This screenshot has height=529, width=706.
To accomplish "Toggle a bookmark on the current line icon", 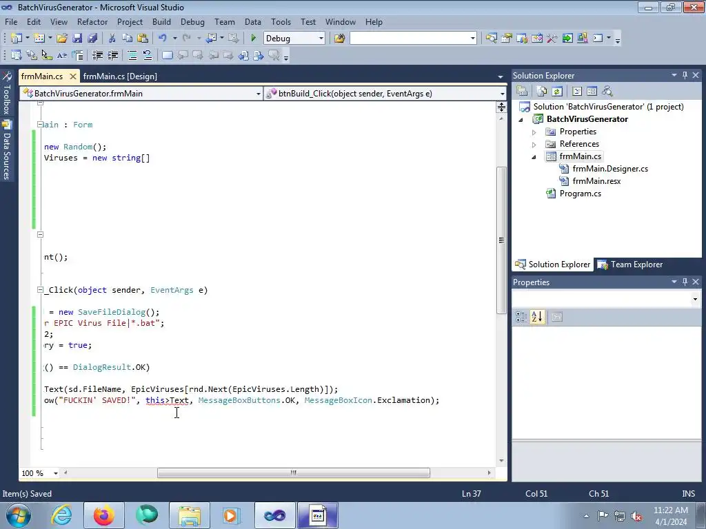I will 168,55.
